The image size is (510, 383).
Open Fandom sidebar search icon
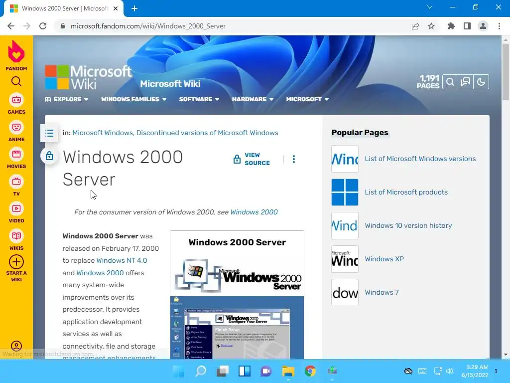coord(16,81)
